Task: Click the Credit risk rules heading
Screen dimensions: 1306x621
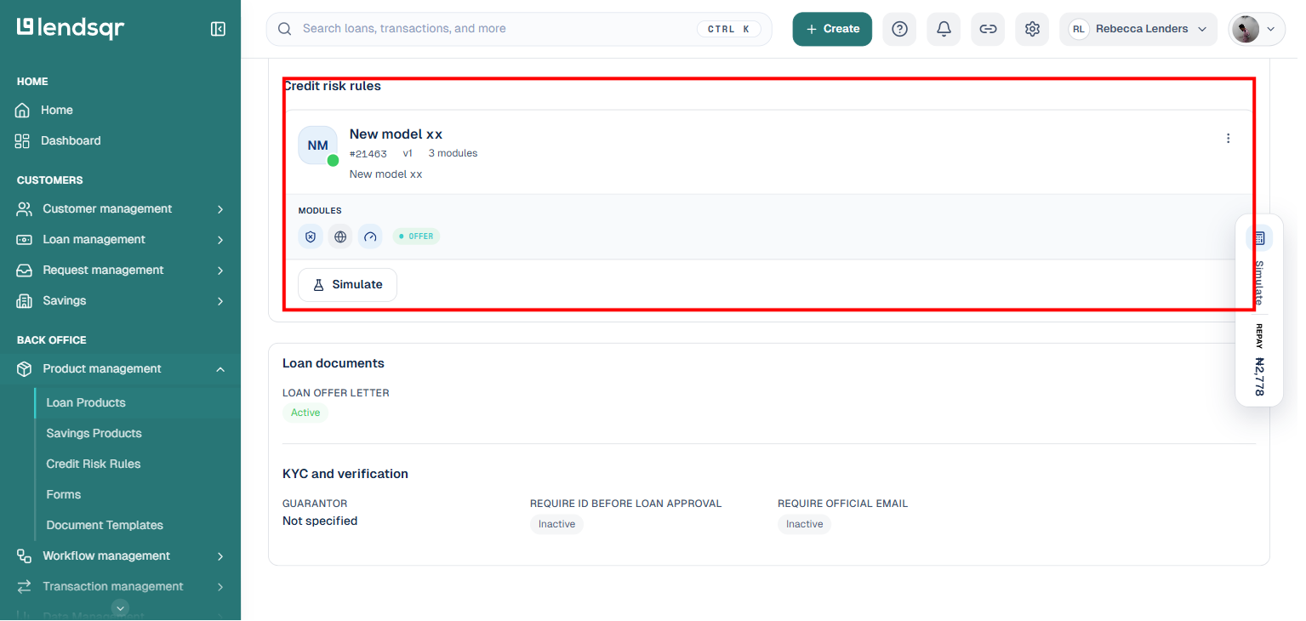Action: [x=332, y=86]
